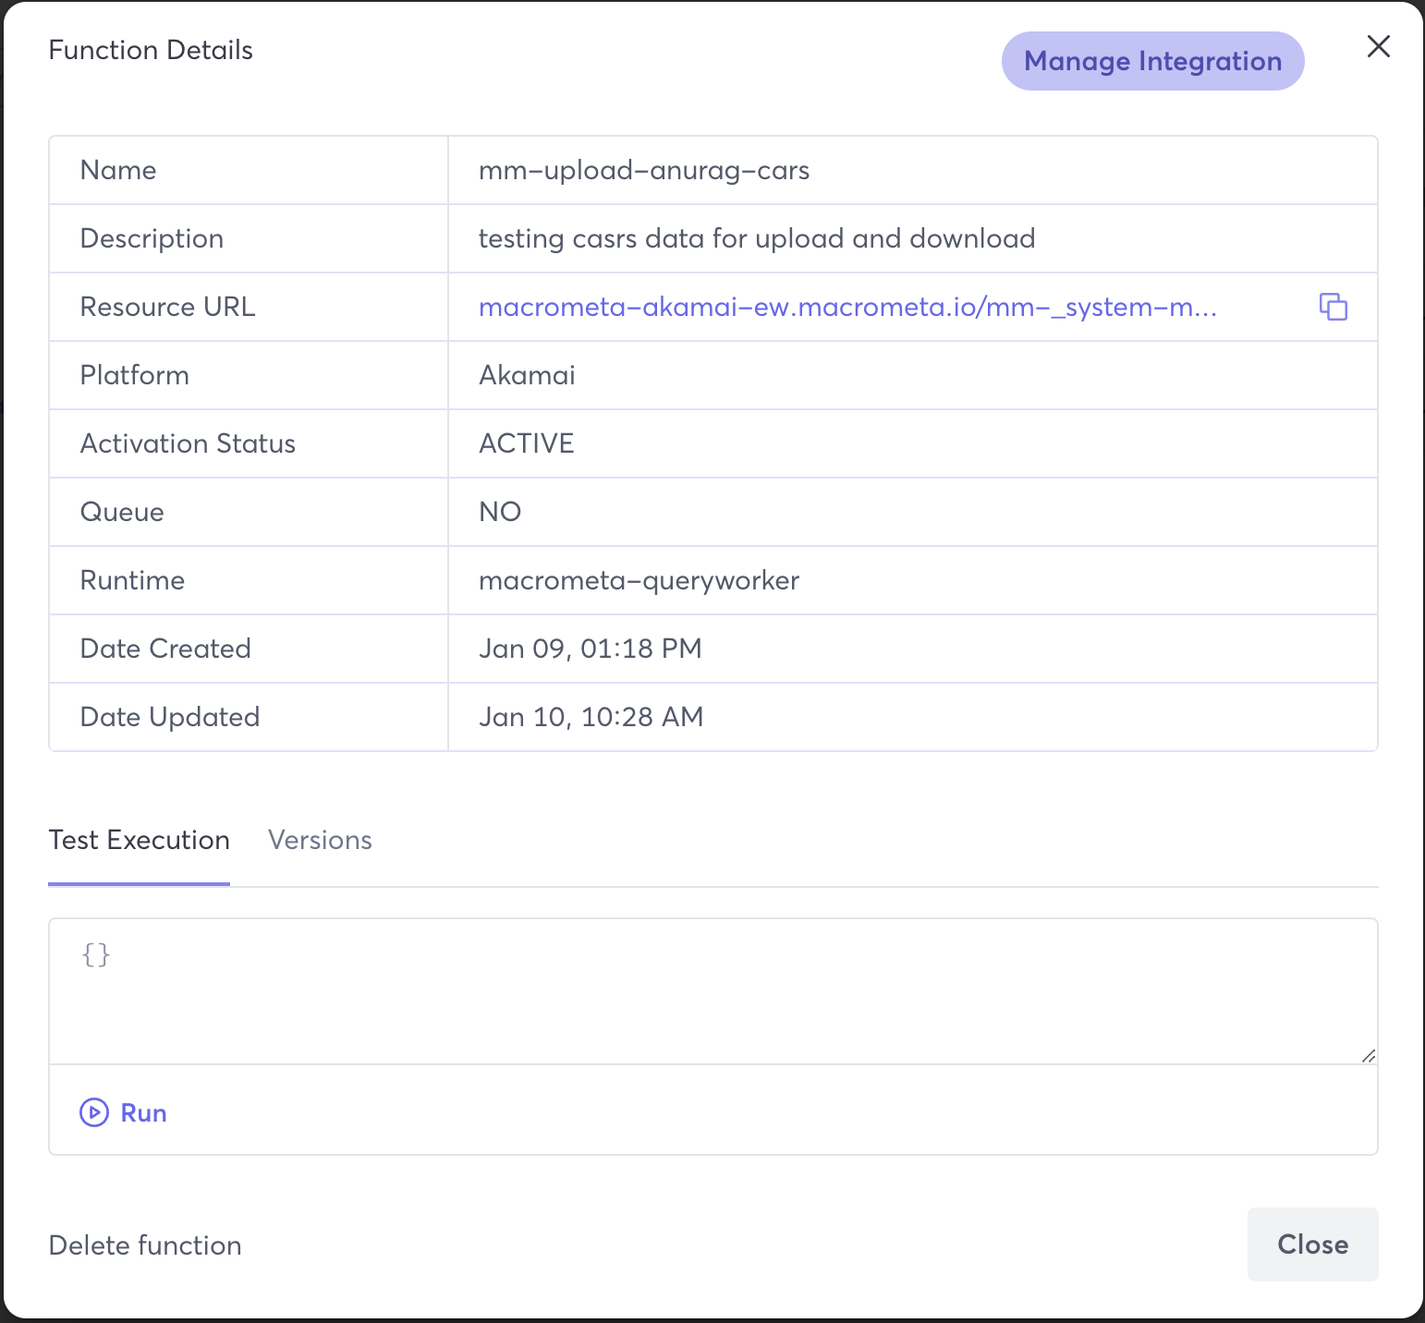Viewport: 1425px width, 1323px height.
Task: Click the Date Updated value Jan 10
Action: point(591,717)
